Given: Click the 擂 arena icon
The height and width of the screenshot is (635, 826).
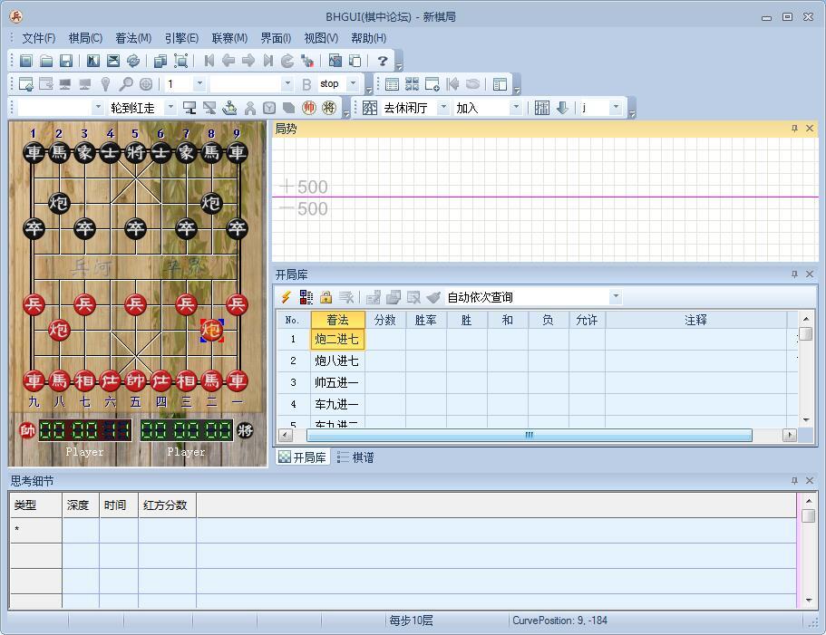Looking at the screenshot, I should [541, 108].
